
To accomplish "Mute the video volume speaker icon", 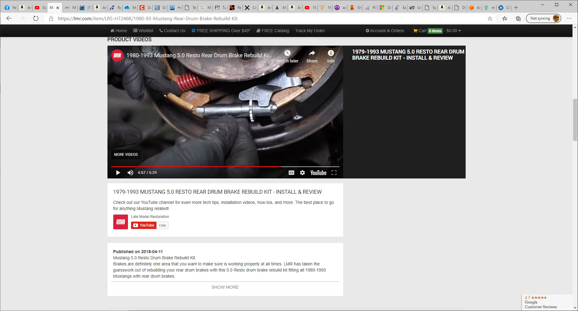I will 130,173.
